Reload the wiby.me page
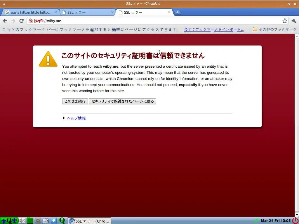This screenshot has height=224, width=299. coord(21,21)
